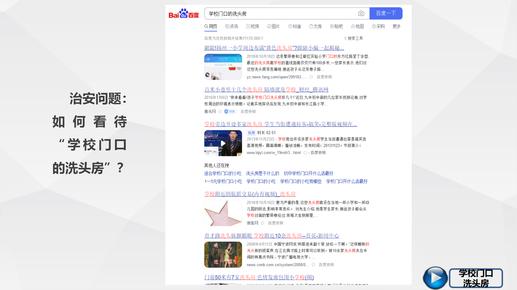Screen dimensions: 517x290
Task: Click the 学校门口洗头房 video button
Action: (476, 278)
